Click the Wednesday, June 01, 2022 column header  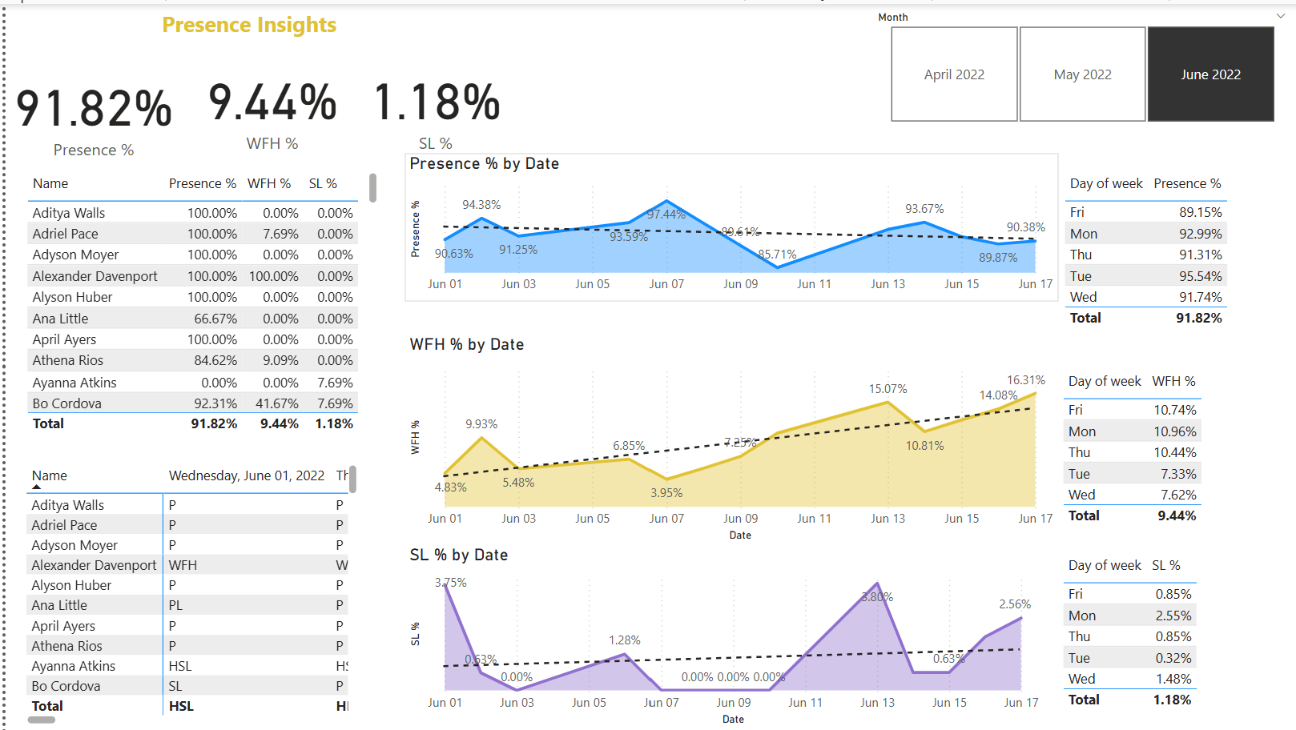[246, 475]
